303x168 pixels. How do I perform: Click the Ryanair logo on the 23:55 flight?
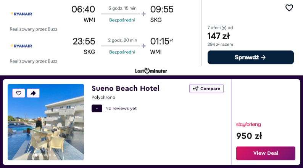(x=21, y=46)
